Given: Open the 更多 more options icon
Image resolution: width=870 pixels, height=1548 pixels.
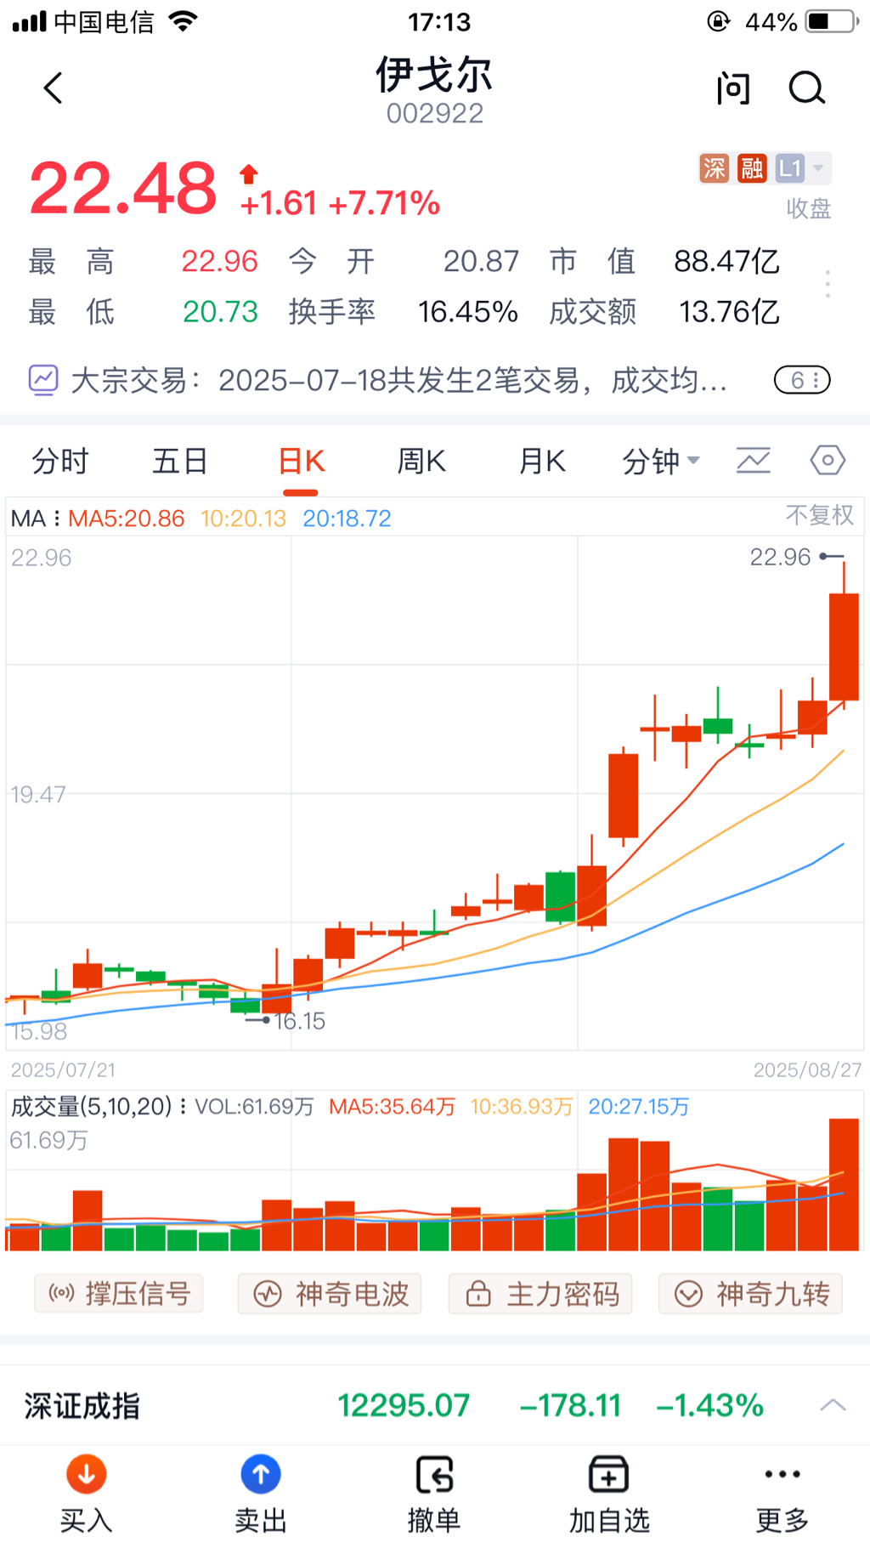Looking at the screenshot, I should point(782,1475).
